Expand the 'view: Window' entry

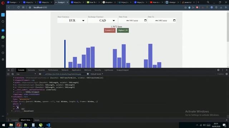(12, 101)
